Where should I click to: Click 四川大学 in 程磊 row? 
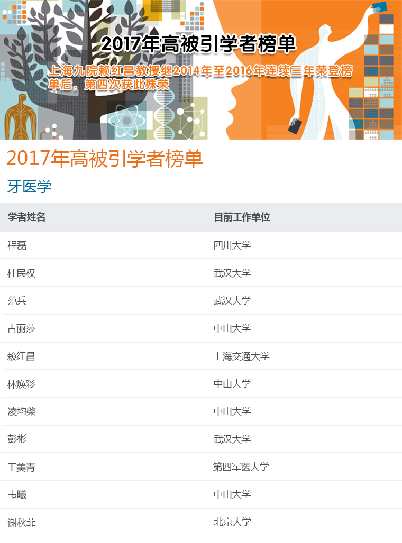point(232,245)
